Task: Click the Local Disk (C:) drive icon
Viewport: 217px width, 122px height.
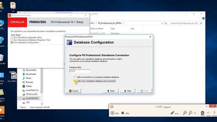Action: 24,90
